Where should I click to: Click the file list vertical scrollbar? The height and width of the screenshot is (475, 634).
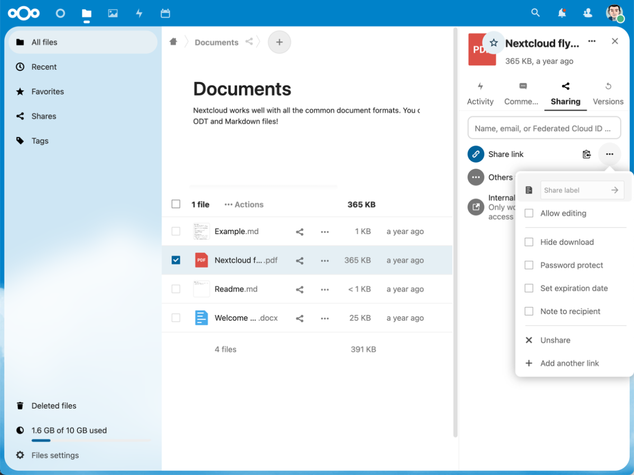click(455, 232)
